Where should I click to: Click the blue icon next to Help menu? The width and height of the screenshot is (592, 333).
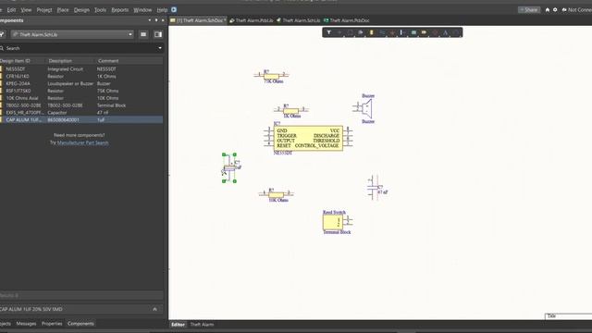tap(174, 10)
